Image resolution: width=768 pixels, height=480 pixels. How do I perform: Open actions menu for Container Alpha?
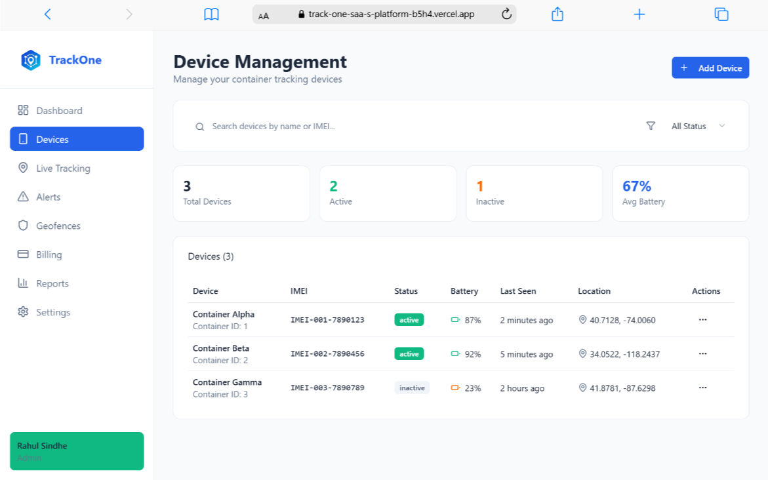coord(702,320)
